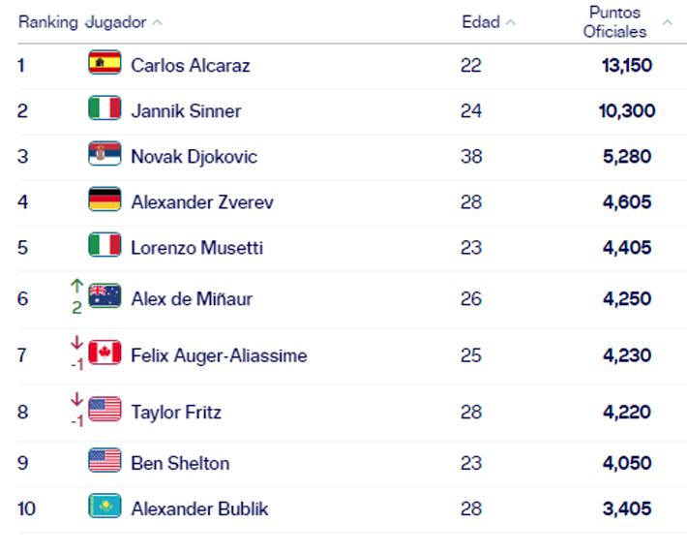The image size is (687, 554).
Task: Click the Ranking column header
Action: (47, 22)
